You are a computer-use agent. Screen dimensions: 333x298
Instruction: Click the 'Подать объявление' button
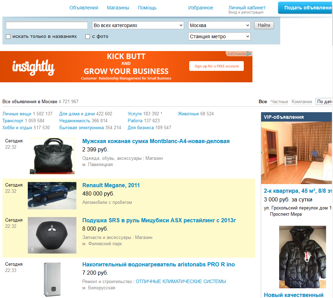click(x=305, y=8)
